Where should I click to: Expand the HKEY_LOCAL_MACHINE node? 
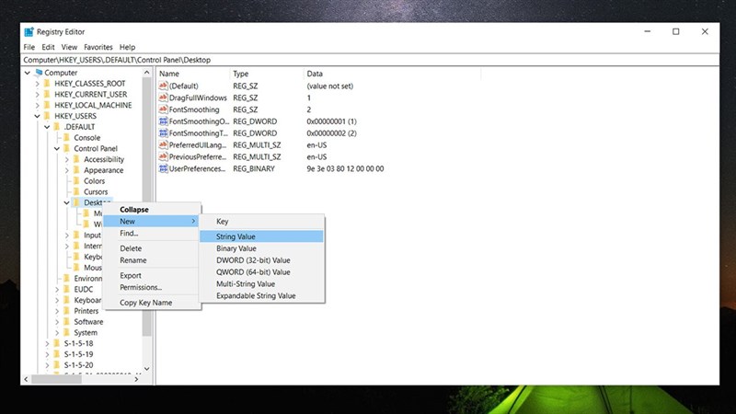37,105
